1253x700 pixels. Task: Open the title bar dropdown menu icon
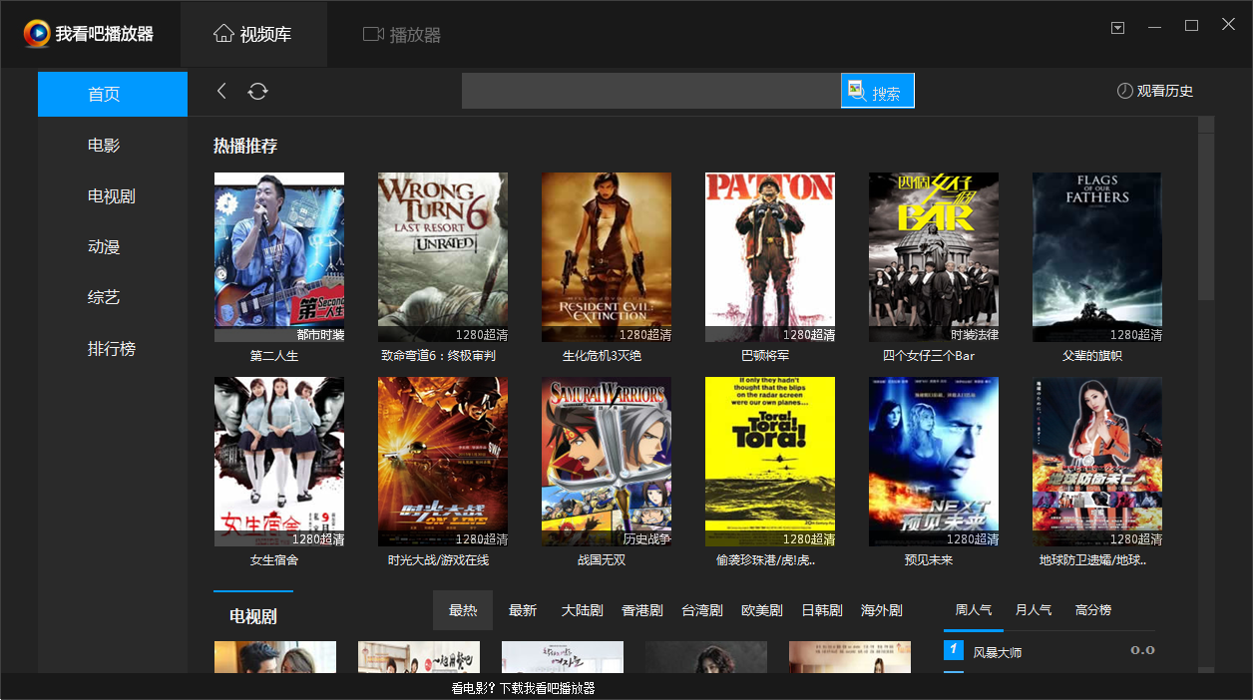[1117, 27]
